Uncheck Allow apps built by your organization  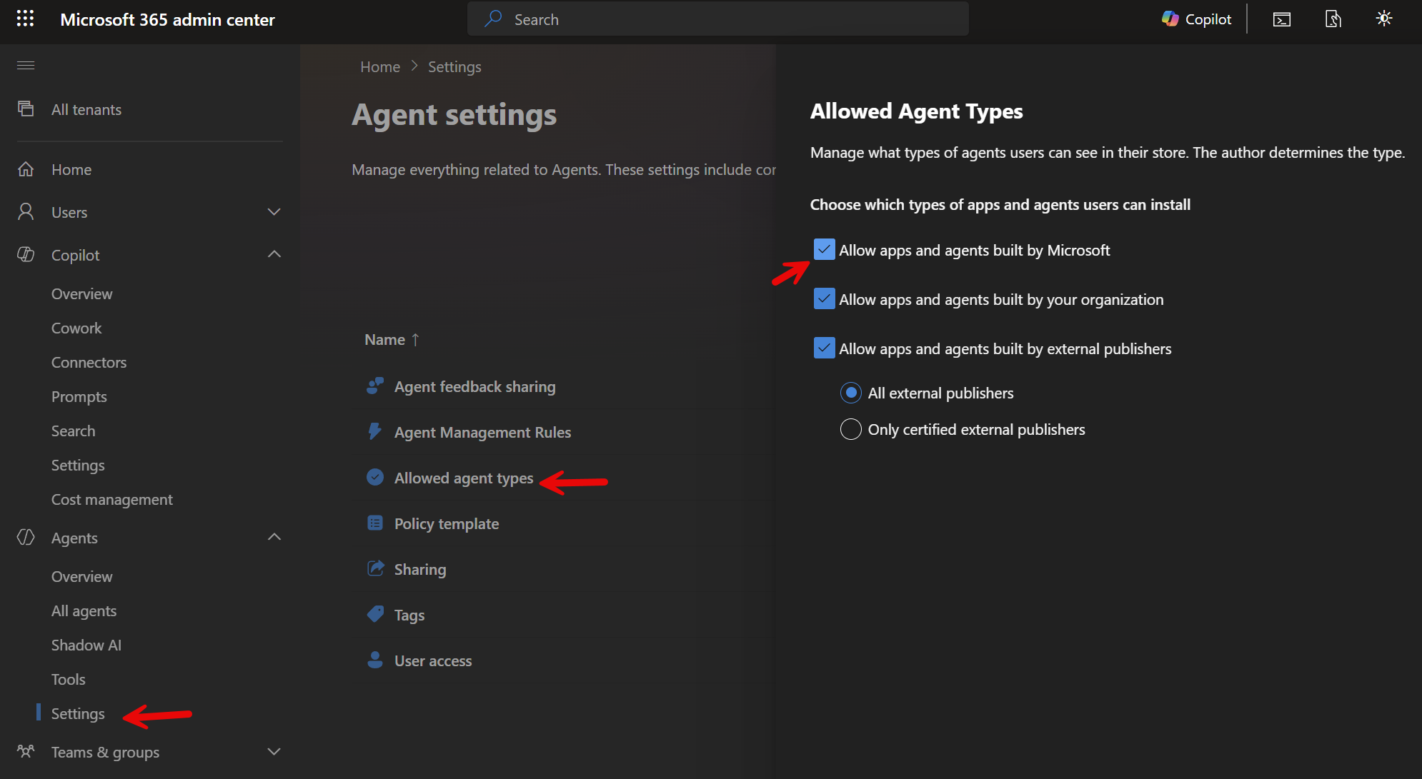(x=824, y=299)
